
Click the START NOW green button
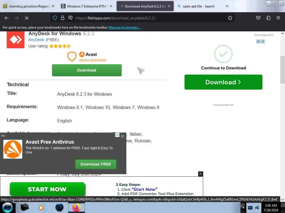pos(48,189)
